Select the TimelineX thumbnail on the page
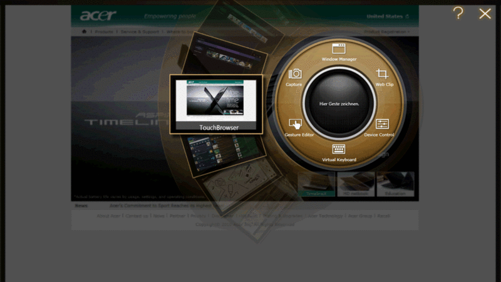 coord(316,184)
